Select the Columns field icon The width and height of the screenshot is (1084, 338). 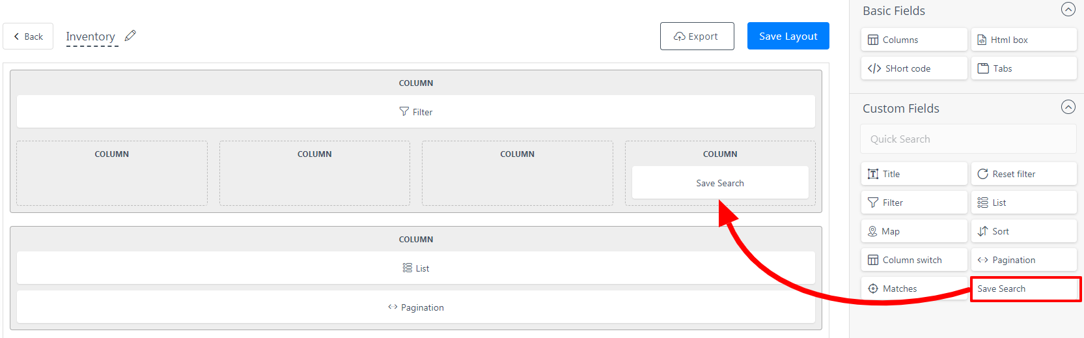point(873,40)
